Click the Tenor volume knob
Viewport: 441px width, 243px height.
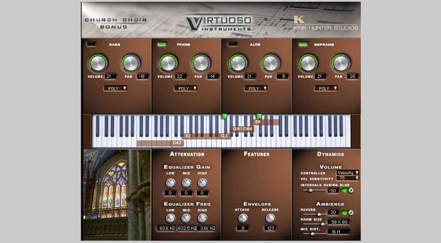(168, 63)
